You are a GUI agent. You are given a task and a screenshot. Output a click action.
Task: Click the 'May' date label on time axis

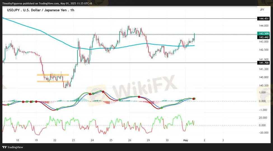pos(186,140)
